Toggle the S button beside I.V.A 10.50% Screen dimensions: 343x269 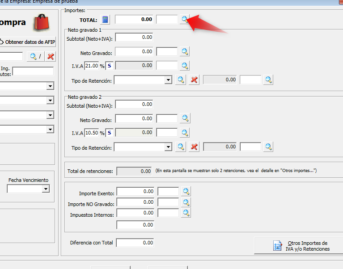[x=109, y=133]
